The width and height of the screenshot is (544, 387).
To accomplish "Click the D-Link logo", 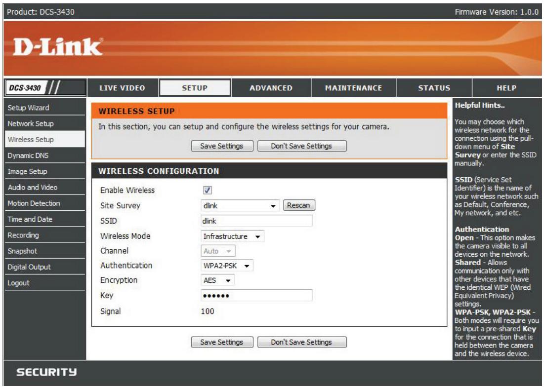I will coord(58,47).
